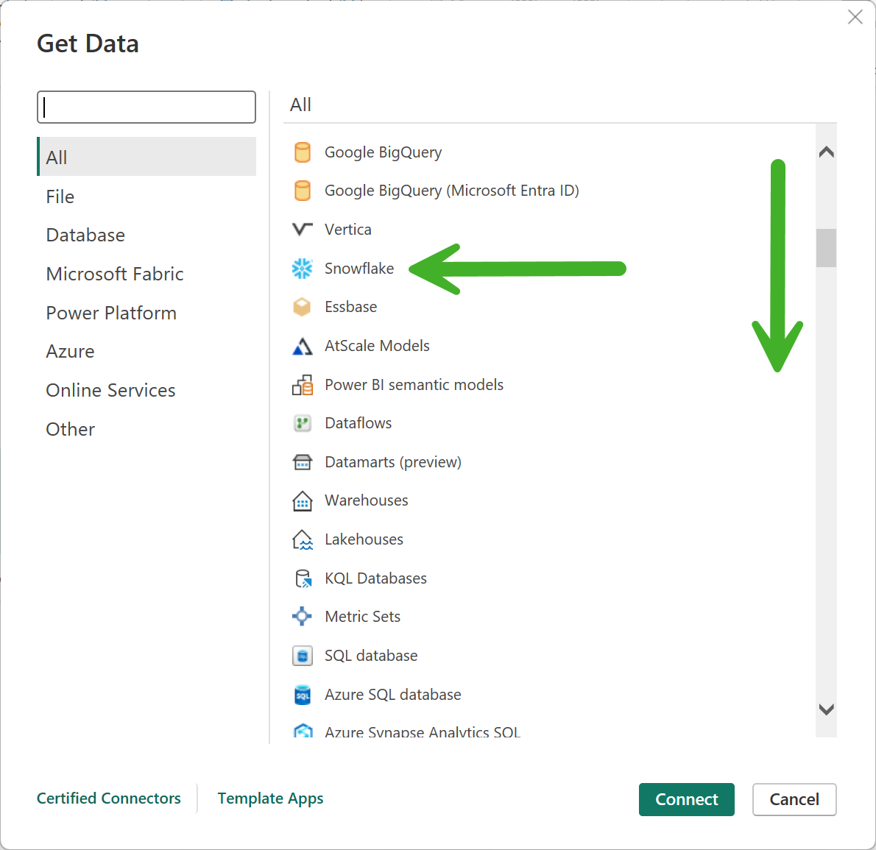Close the Get Data dialog

tap(855, 18)
